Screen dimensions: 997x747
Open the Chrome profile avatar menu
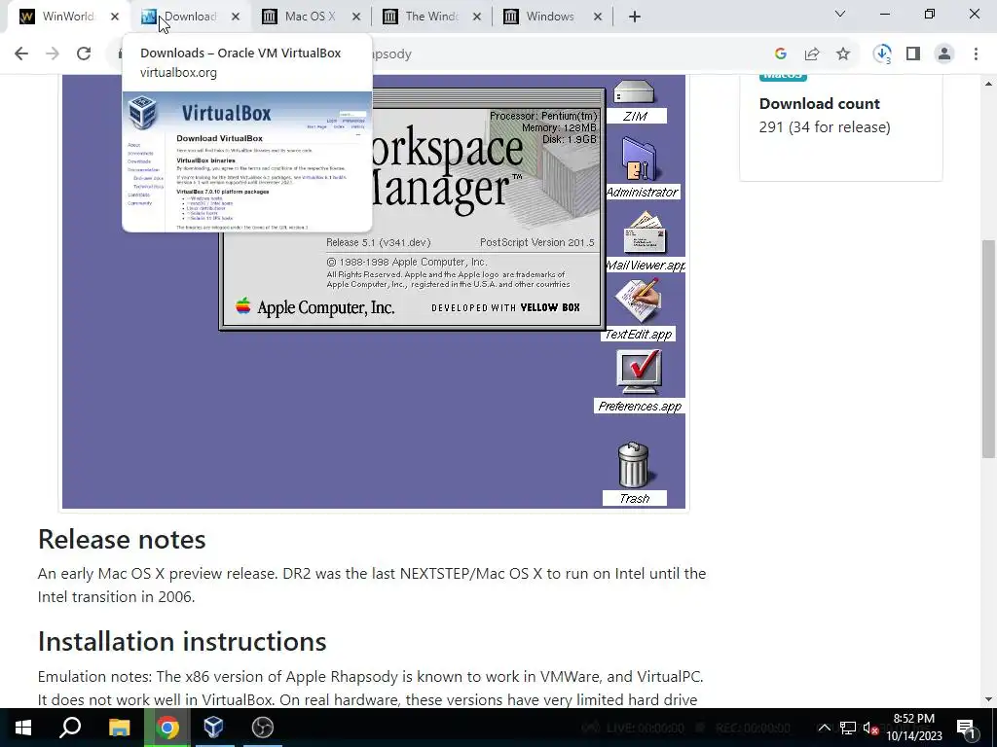[x=944, y=54]
